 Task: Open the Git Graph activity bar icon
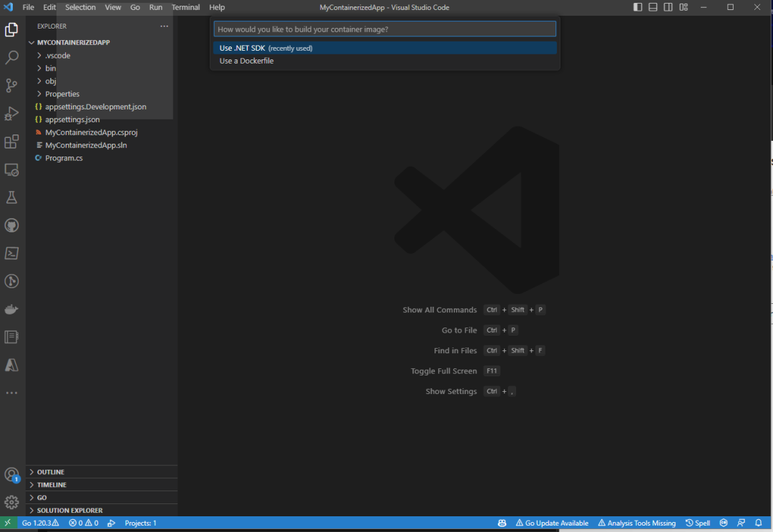pyautogui.click(x=11, y=281)
